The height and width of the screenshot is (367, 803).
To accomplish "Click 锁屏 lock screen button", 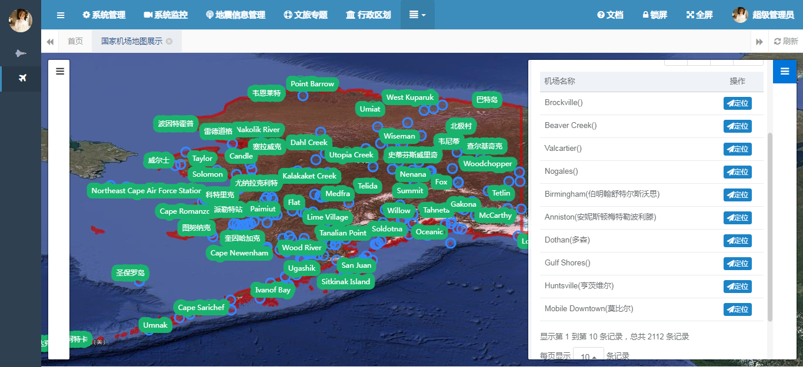I will coord(655,15).
